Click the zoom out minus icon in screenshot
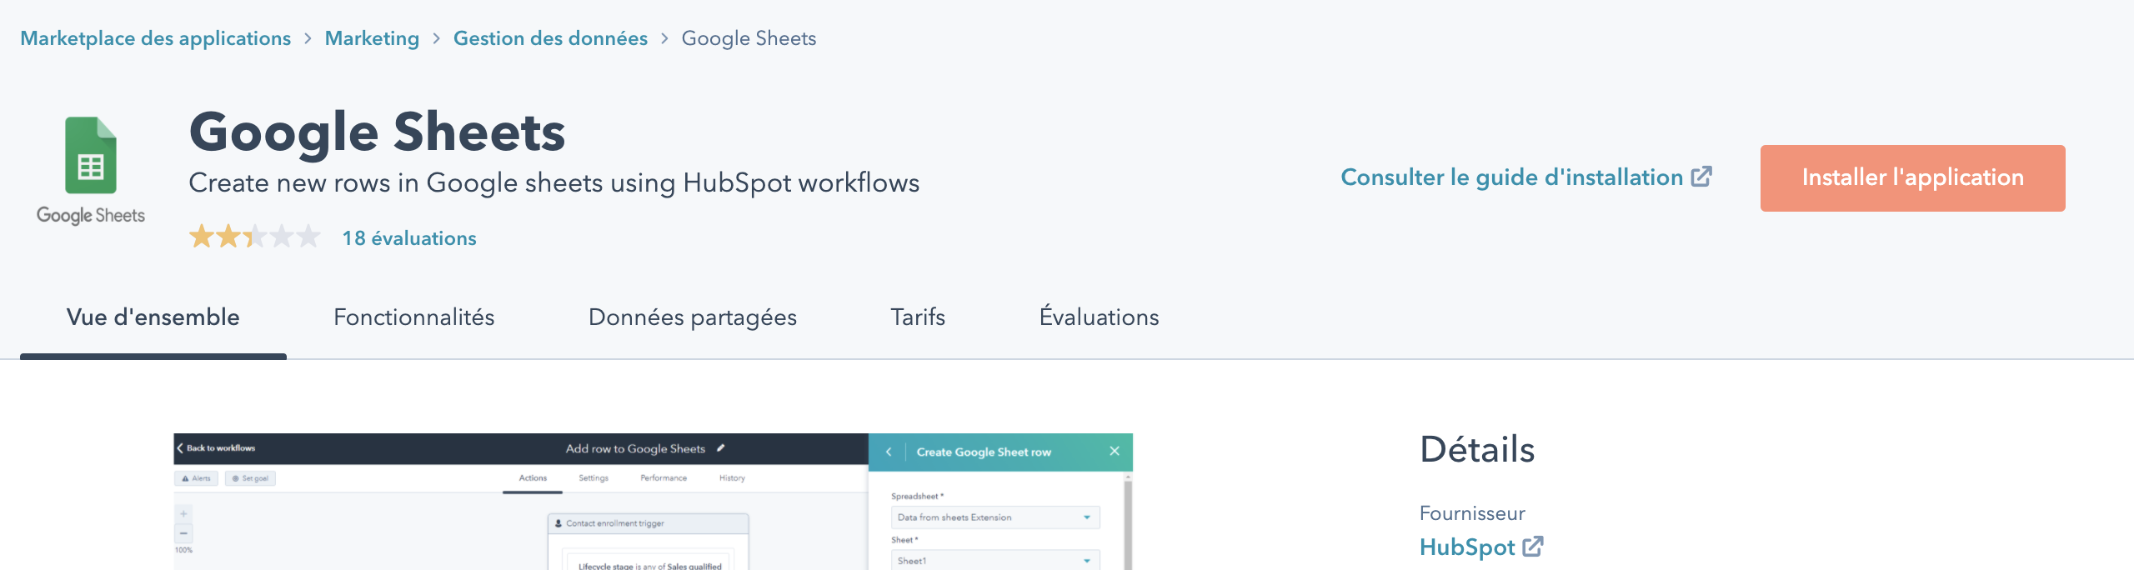 pyautogui.click(x=183, y=533)
